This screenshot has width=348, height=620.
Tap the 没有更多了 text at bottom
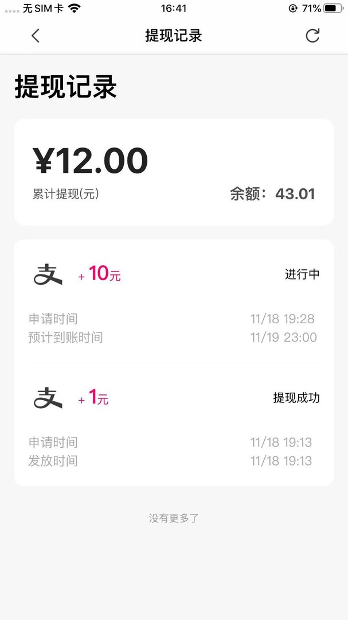[x=174, y=518]
